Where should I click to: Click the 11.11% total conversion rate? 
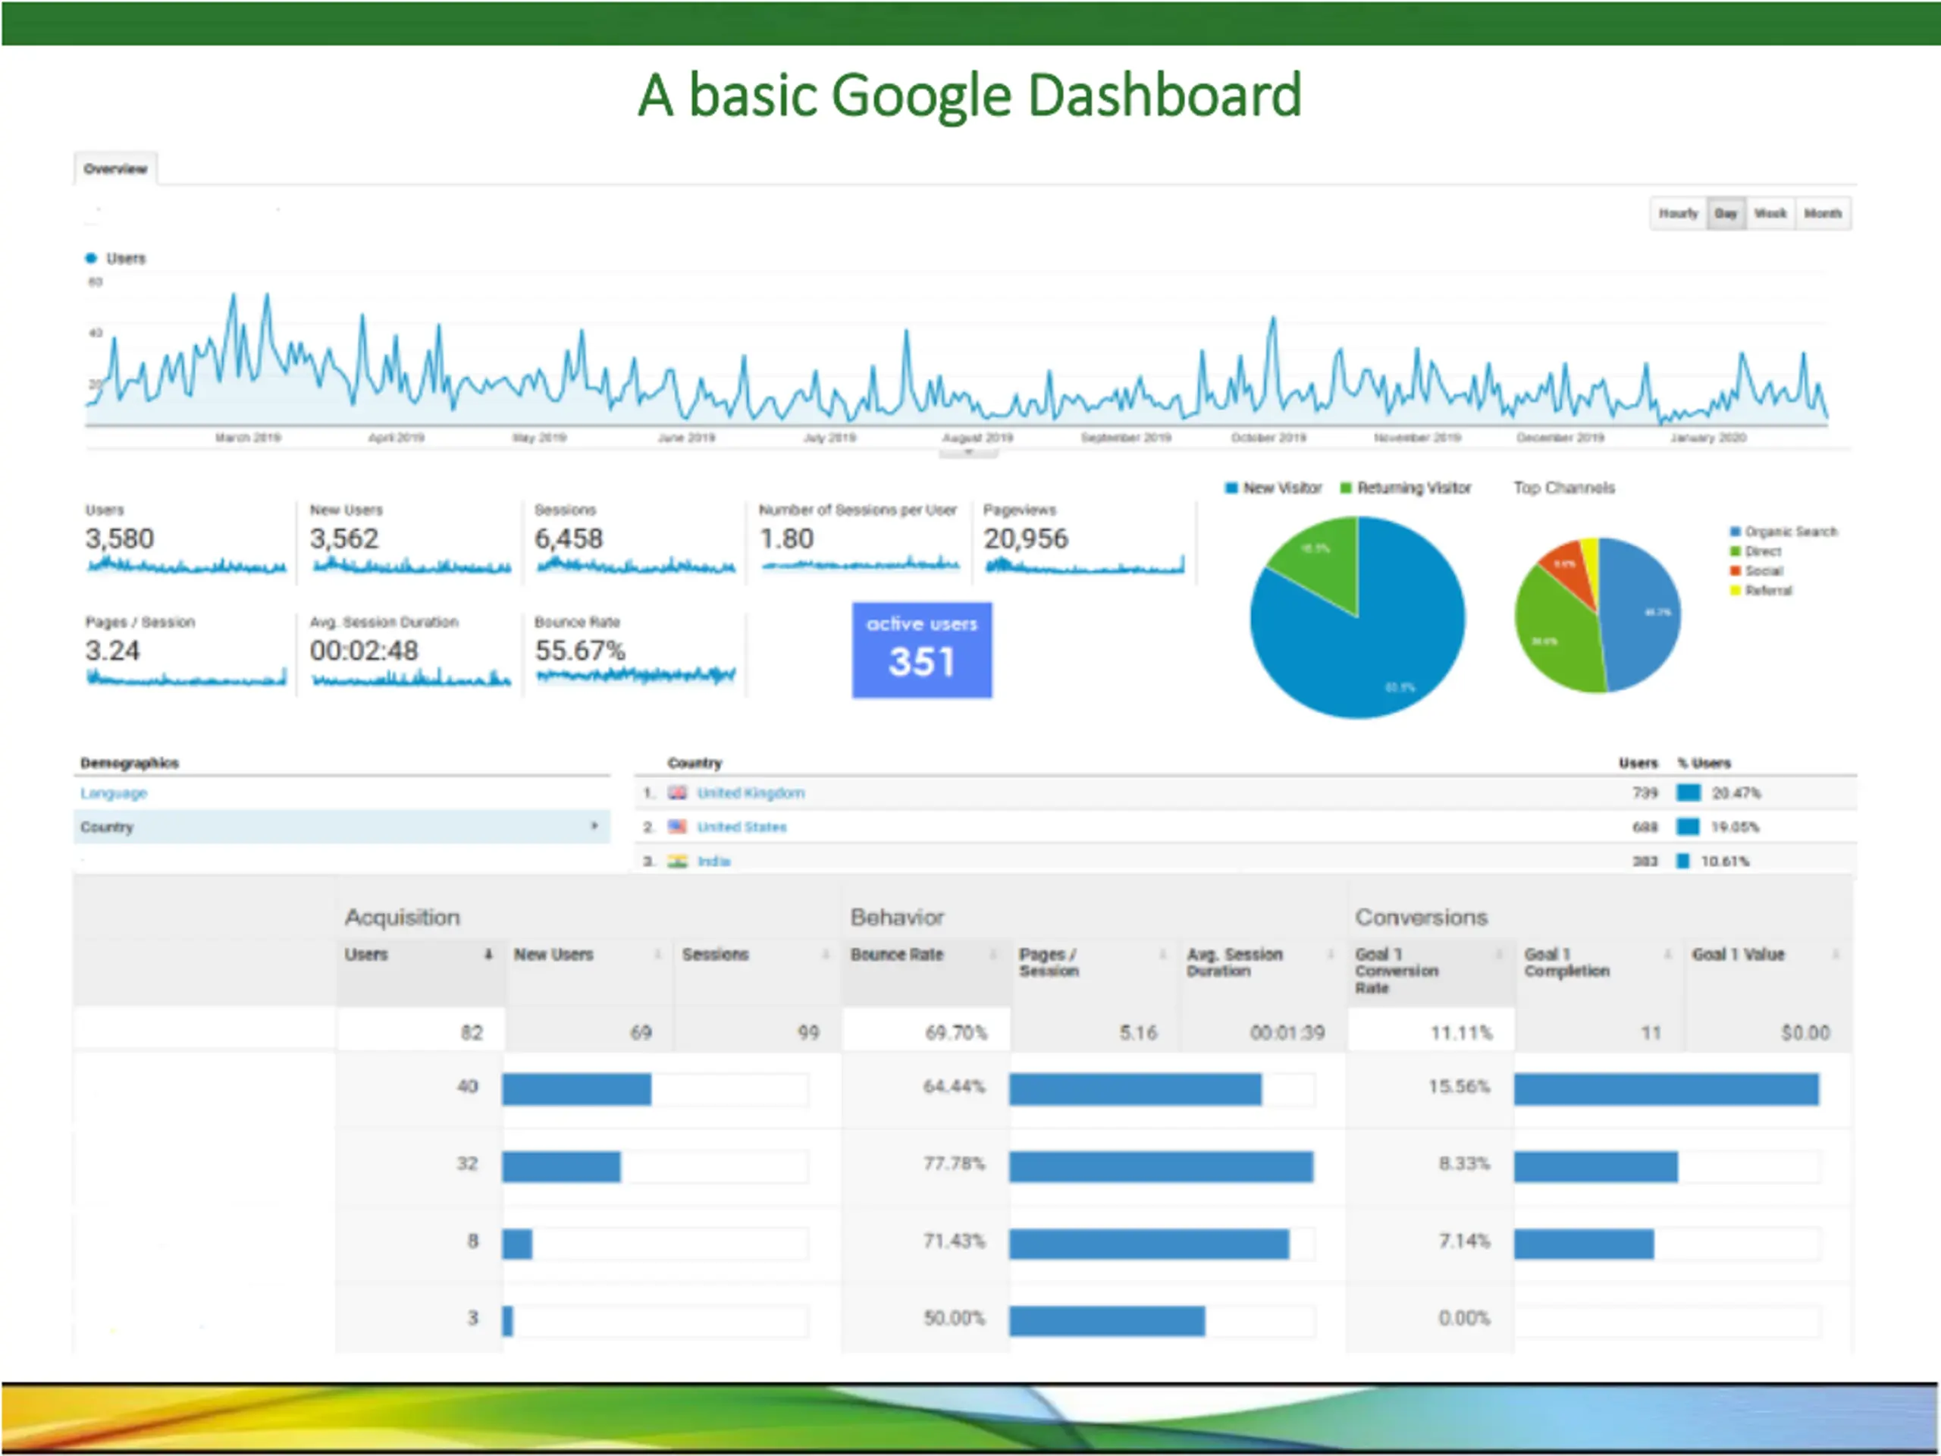(x=1461, y=1033)
